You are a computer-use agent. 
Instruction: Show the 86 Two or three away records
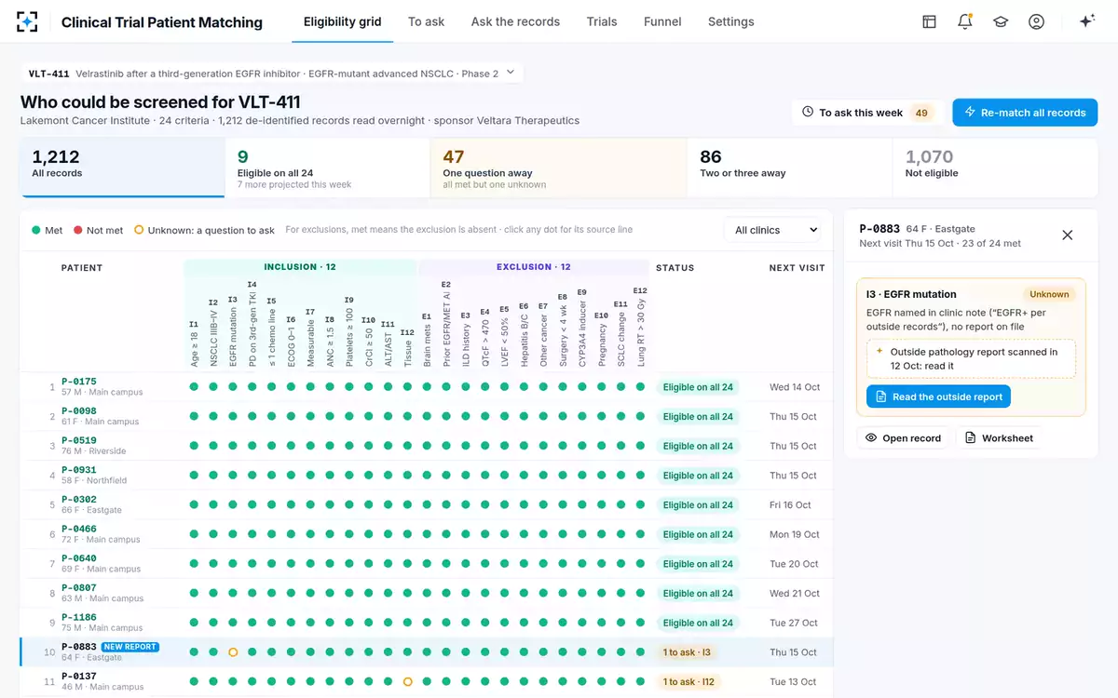pyautogui.click(x=790, y=168)
